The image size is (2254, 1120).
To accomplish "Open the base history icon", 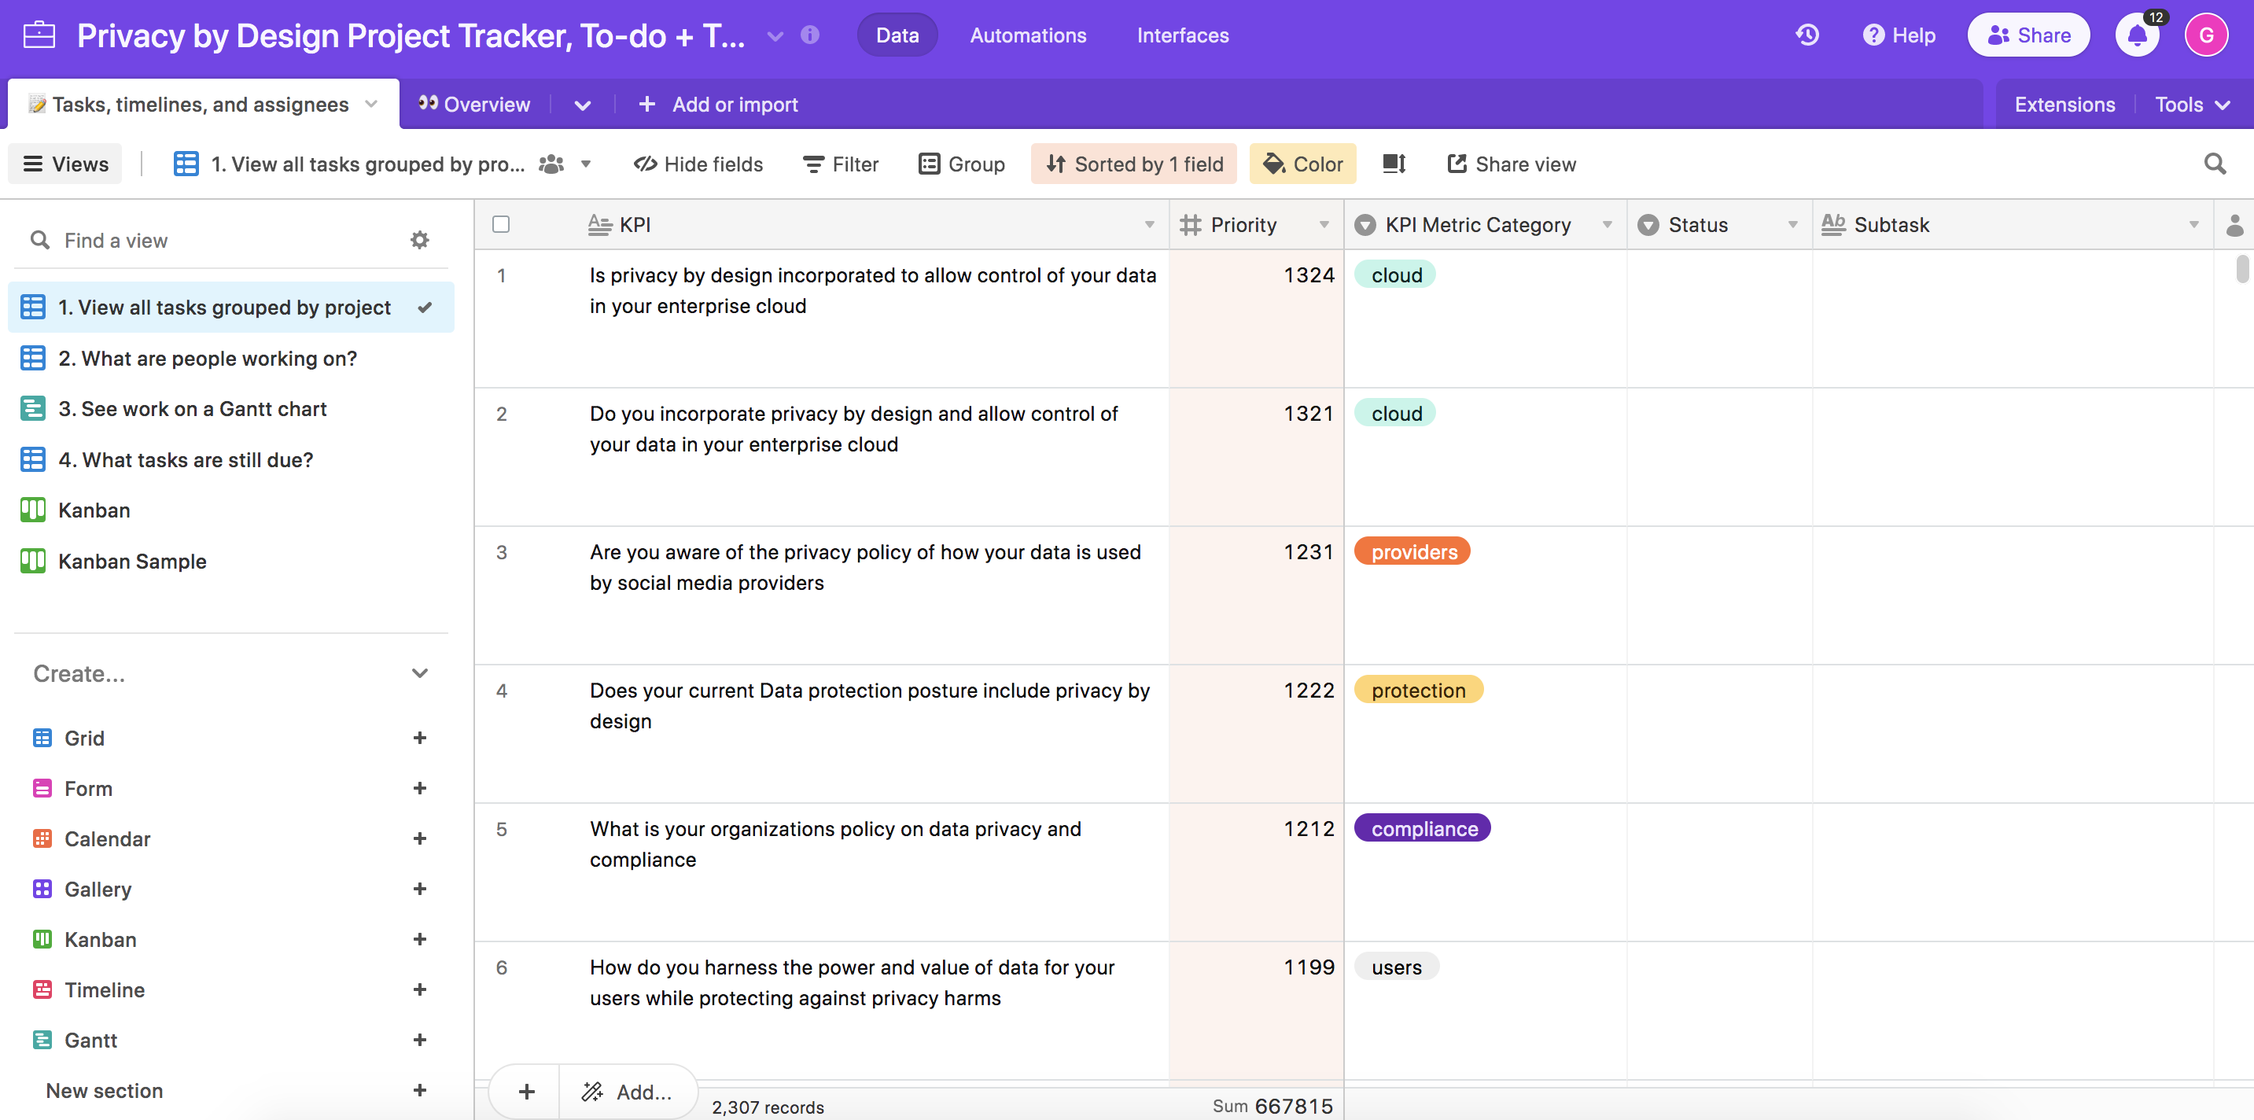I will tap(1807, 35).
